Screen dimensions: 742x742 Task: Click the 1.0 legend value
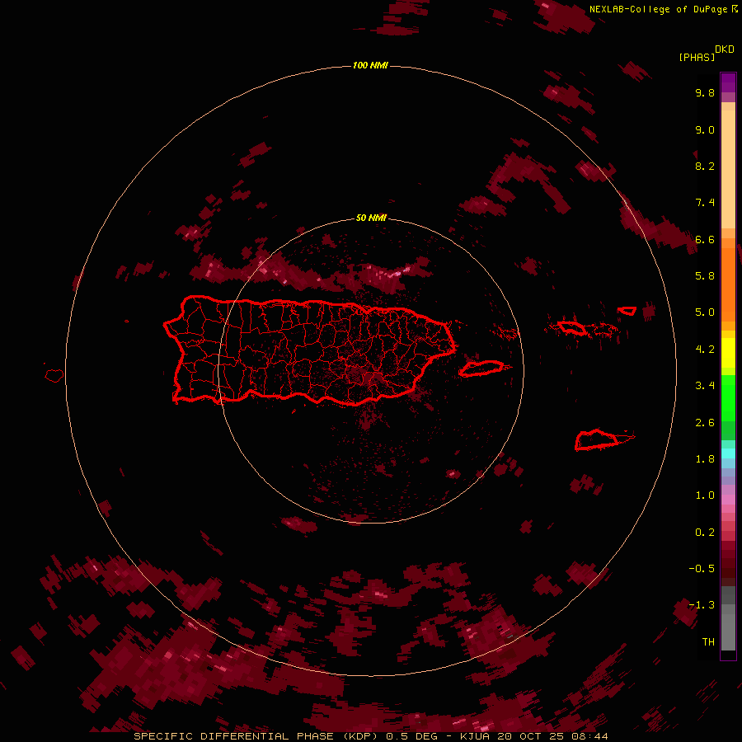[x=705, y=495]
